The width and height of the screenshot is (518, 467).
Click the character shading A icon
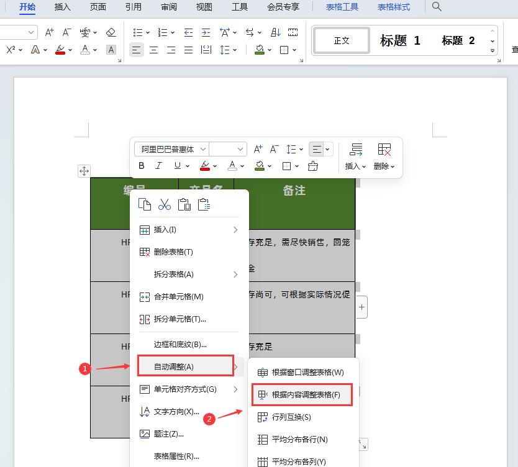[111, 50]
